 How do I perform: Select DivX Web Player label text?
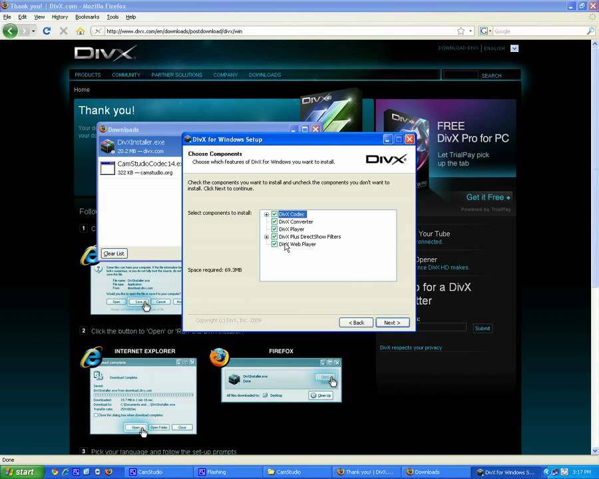click(x=298, y=244)
